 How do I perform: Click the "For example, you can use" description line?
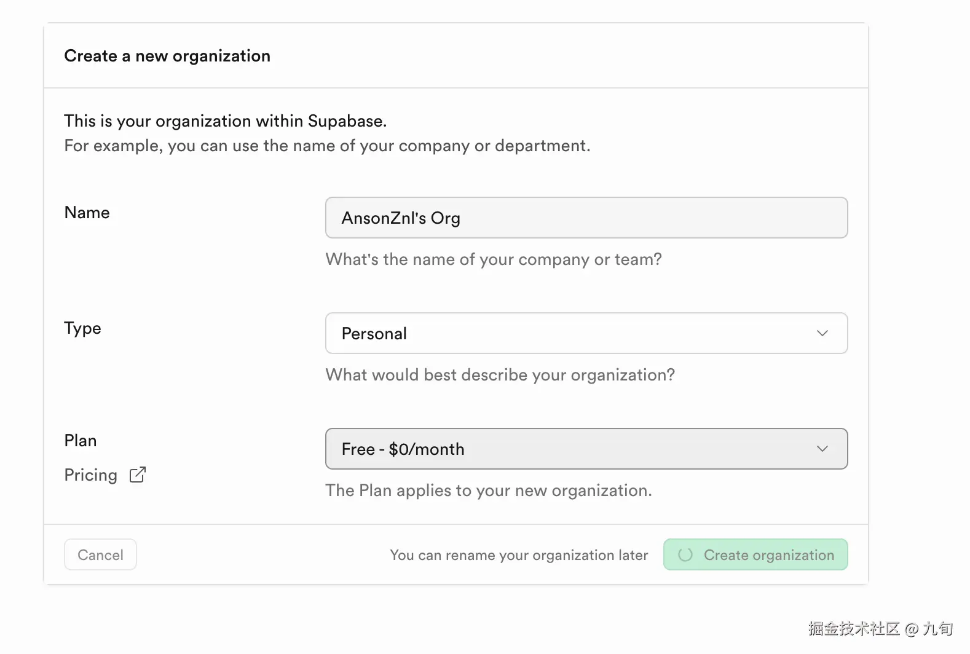pos(327,146)
